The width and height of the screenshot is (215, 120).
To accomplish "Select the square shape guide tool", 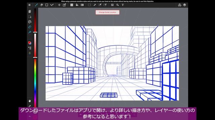I will (x=47, y=5).
